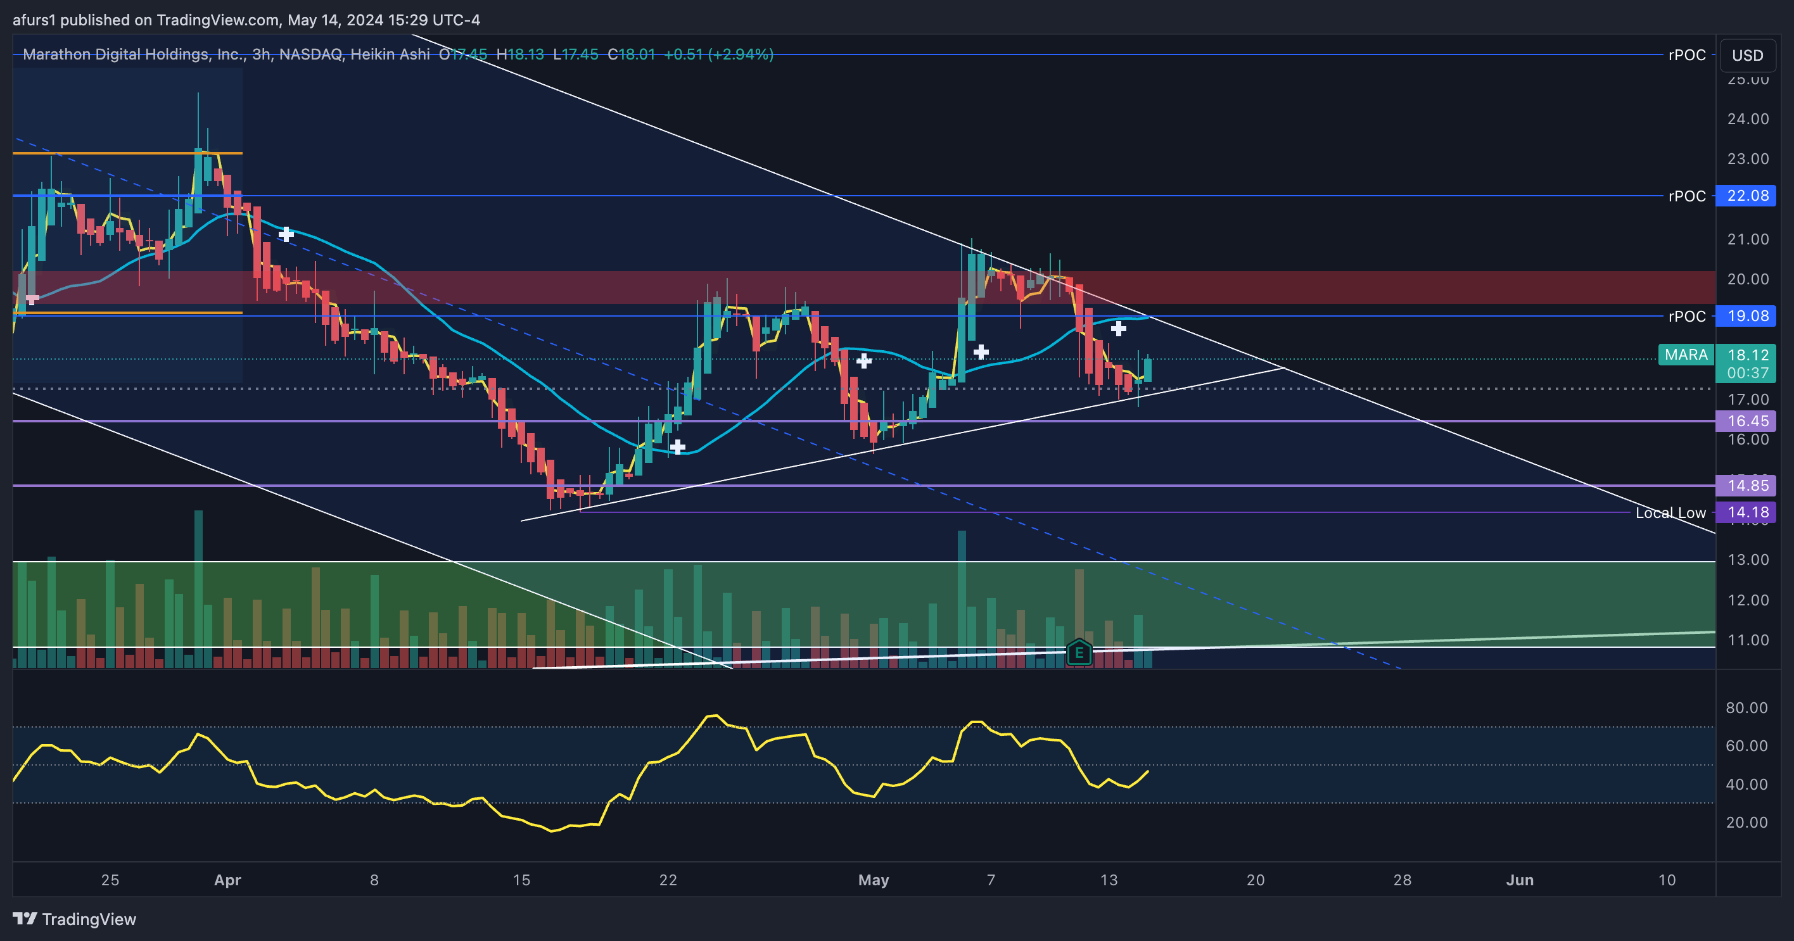Click the 22.08 rPOC price label
Screen dimensions: 1794x941
[1746, 196]
